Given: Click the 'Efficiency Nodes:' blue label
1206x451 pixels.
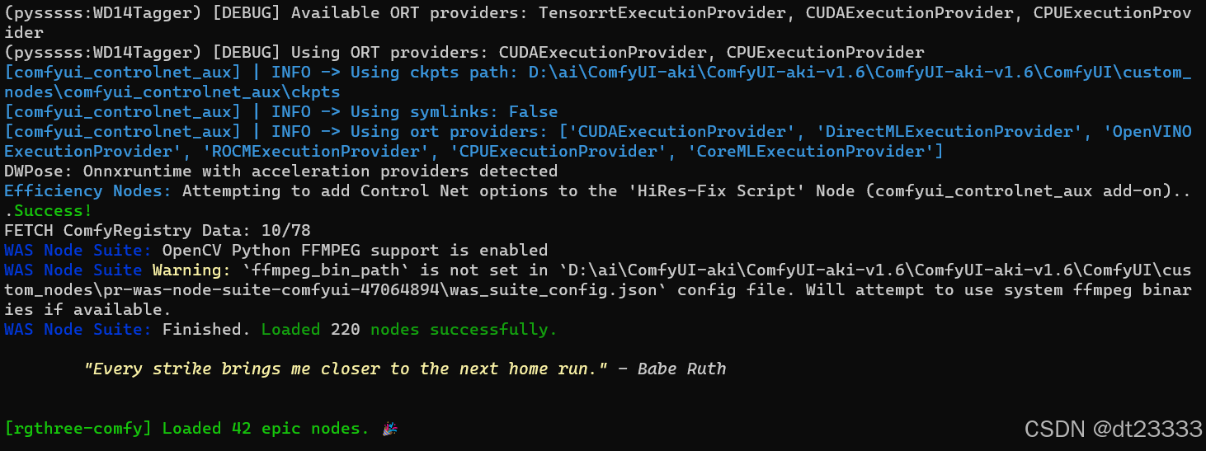Looking at the screenshot, I should click(x=88, y=191).
